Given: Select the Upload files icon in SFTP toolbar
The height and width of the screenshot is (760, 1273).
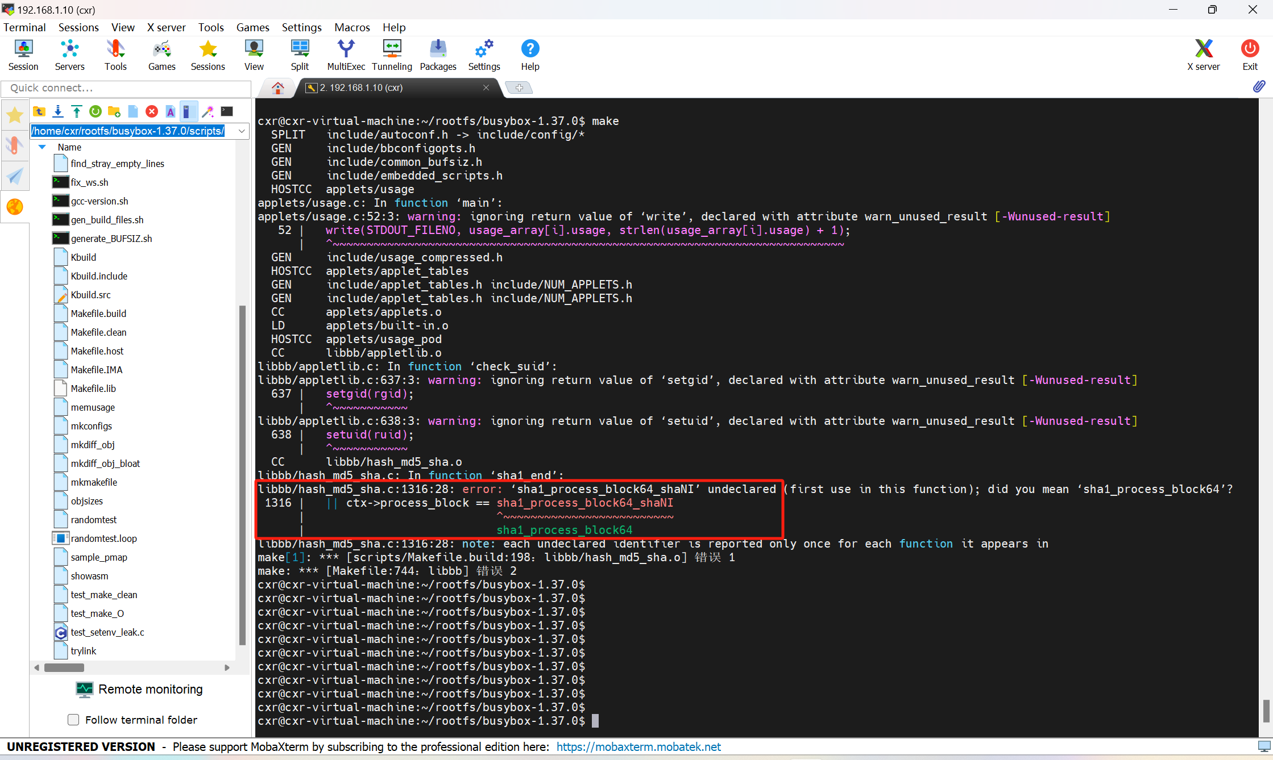Looking at the screenshot, I should 76,111.
